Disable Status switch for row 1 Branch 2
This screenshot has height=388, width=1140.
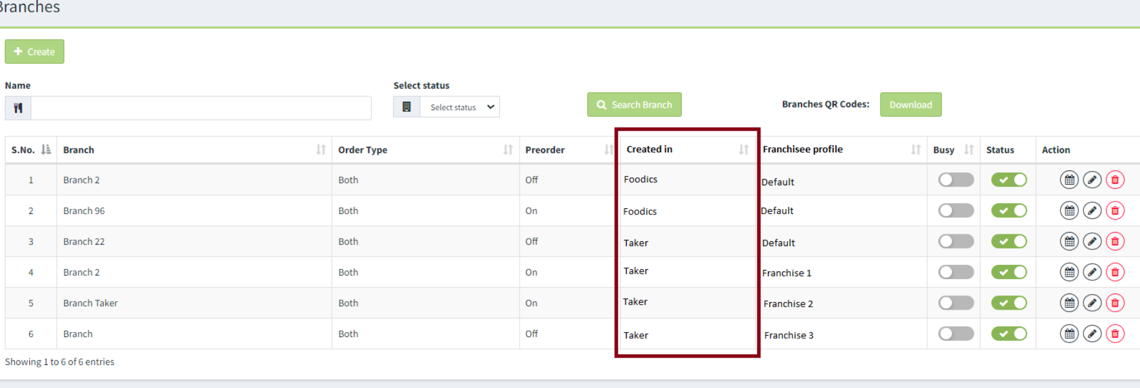click(x=1009, y=180)
